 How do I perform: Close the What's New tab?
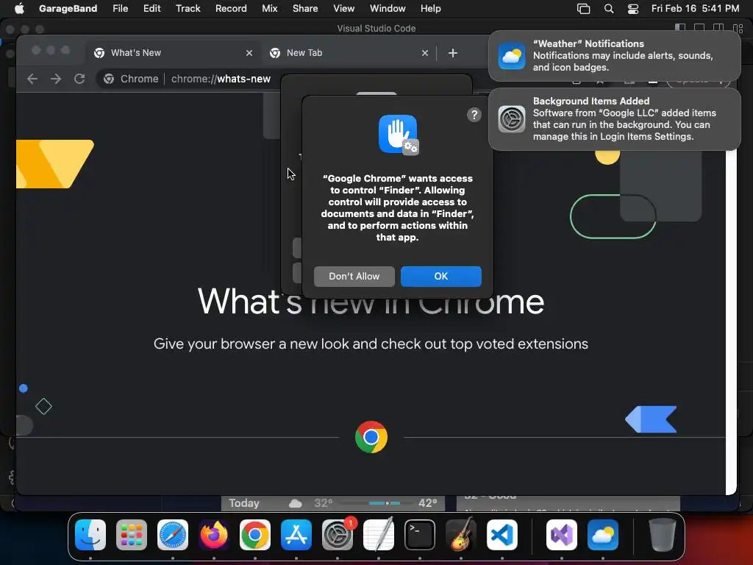click(249, 53)
